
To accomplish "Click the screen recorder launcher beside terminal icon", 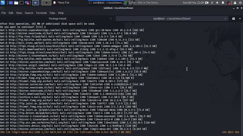I will (x=27, y=3).
